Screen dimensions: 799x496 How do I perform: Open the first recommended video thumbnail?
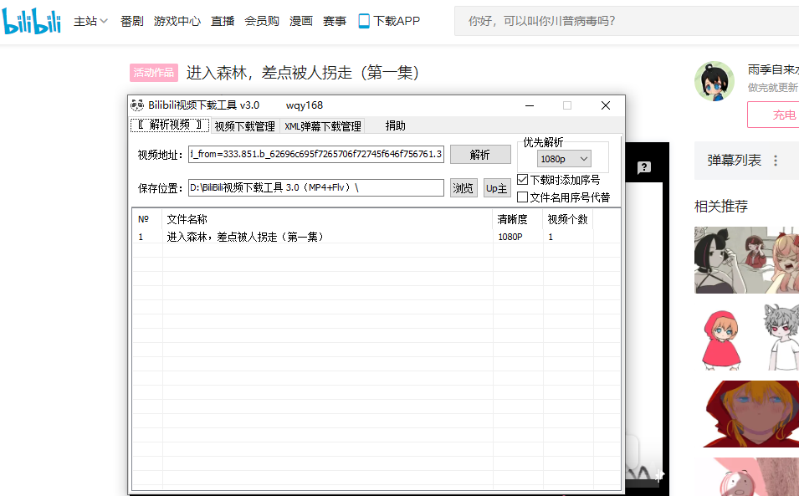[x=746, y=260]
